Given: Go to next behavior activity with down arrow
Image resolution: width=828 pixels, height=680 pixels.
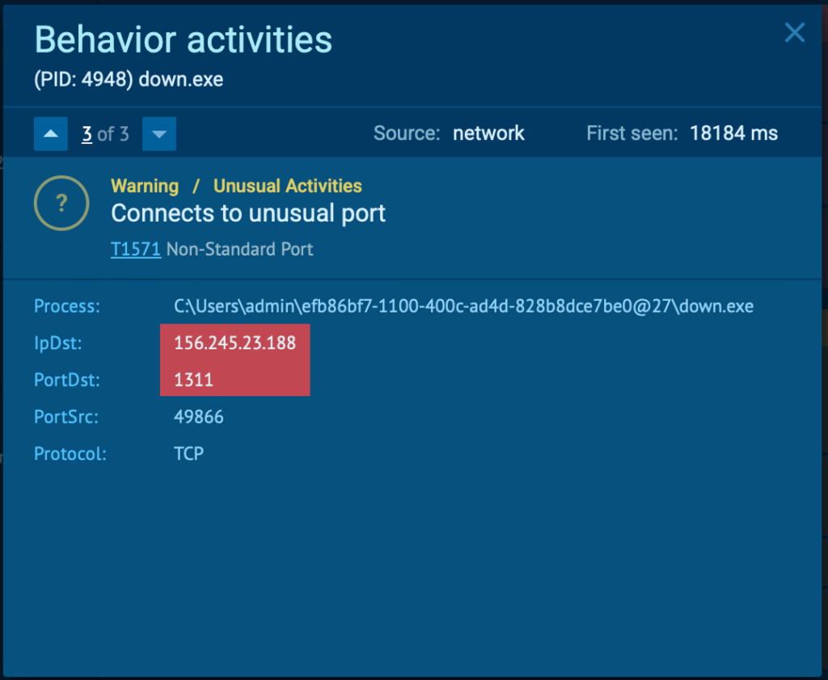Looking at the screenshot, I should click(159, 134).
